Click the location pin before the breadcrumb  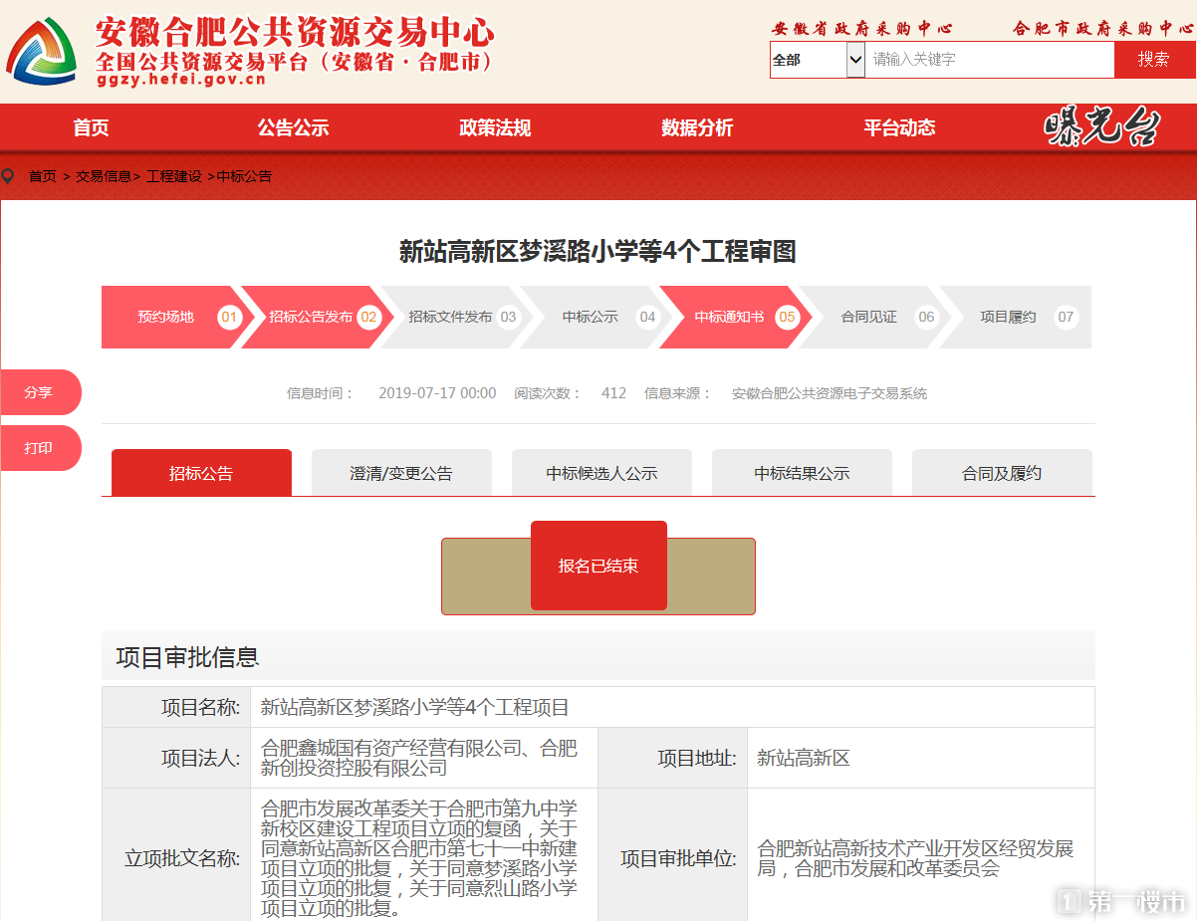point(10,176)
